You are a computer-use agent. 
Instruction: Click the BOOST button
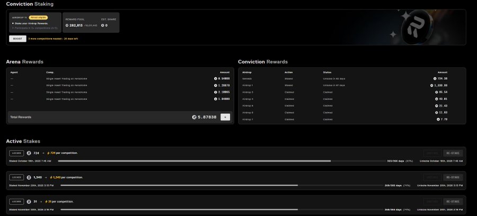click(17, 39)
